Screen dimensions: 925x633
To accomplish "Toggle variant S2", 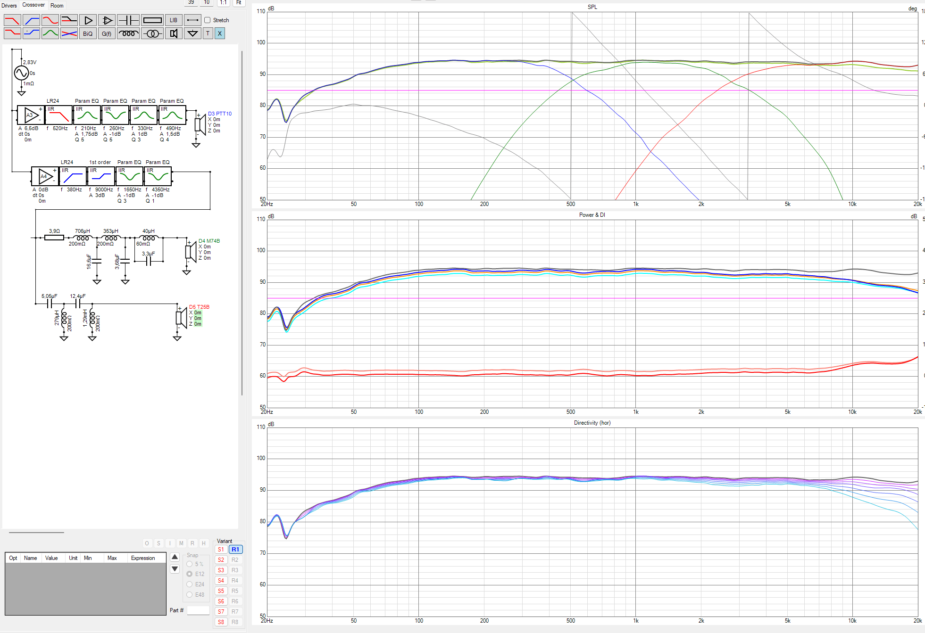I will pos(221,560).
